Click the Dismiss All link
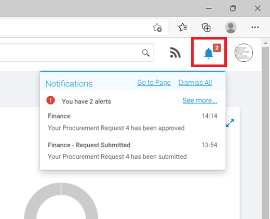The image size is (270, 219). coord(195,83)
